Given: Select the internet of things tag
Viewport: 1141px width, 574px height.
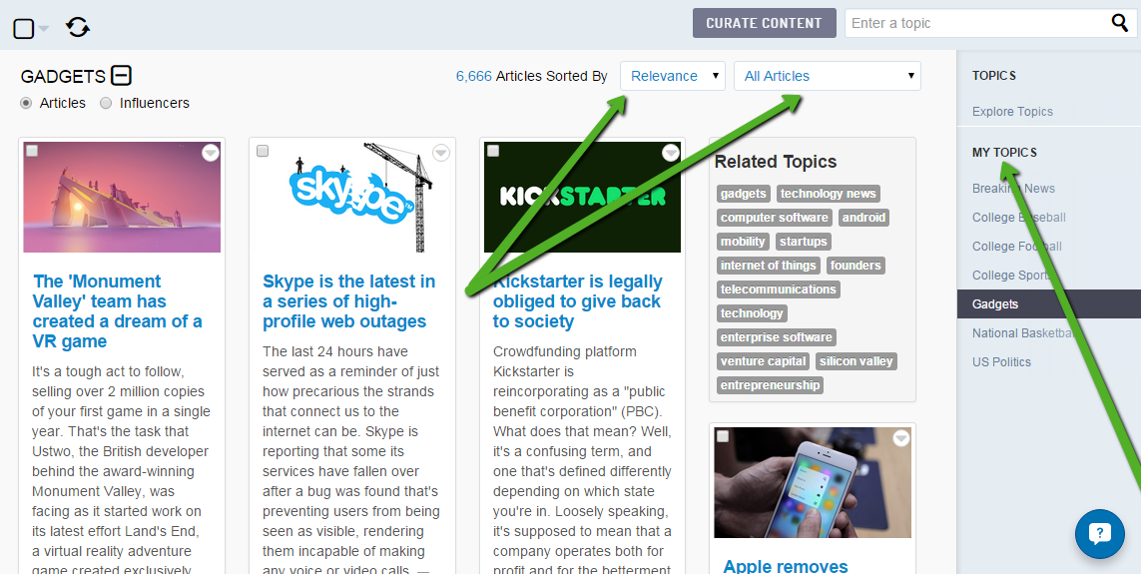Looking at the screenshot, I should 769,266.
